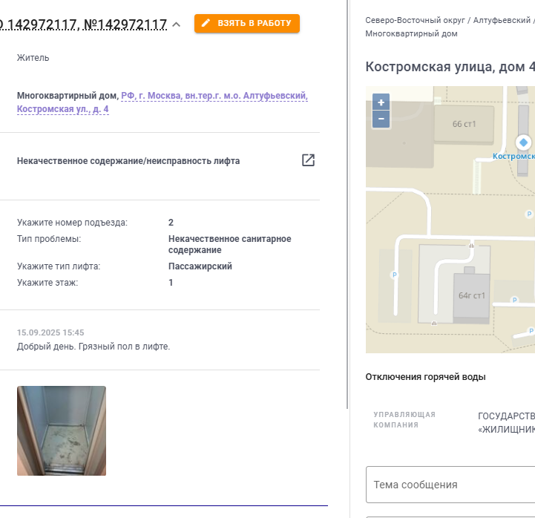Image resolution: width=535 pixels, height=518 pixels.
Task: Select building '66 ст1' on the map
Action: [x=464, y=124]
